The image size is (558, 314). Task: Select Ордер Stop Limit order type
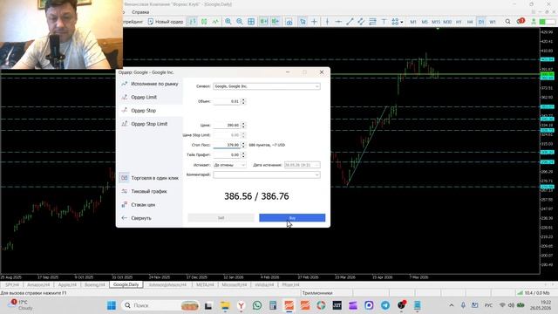click(150, 124)
